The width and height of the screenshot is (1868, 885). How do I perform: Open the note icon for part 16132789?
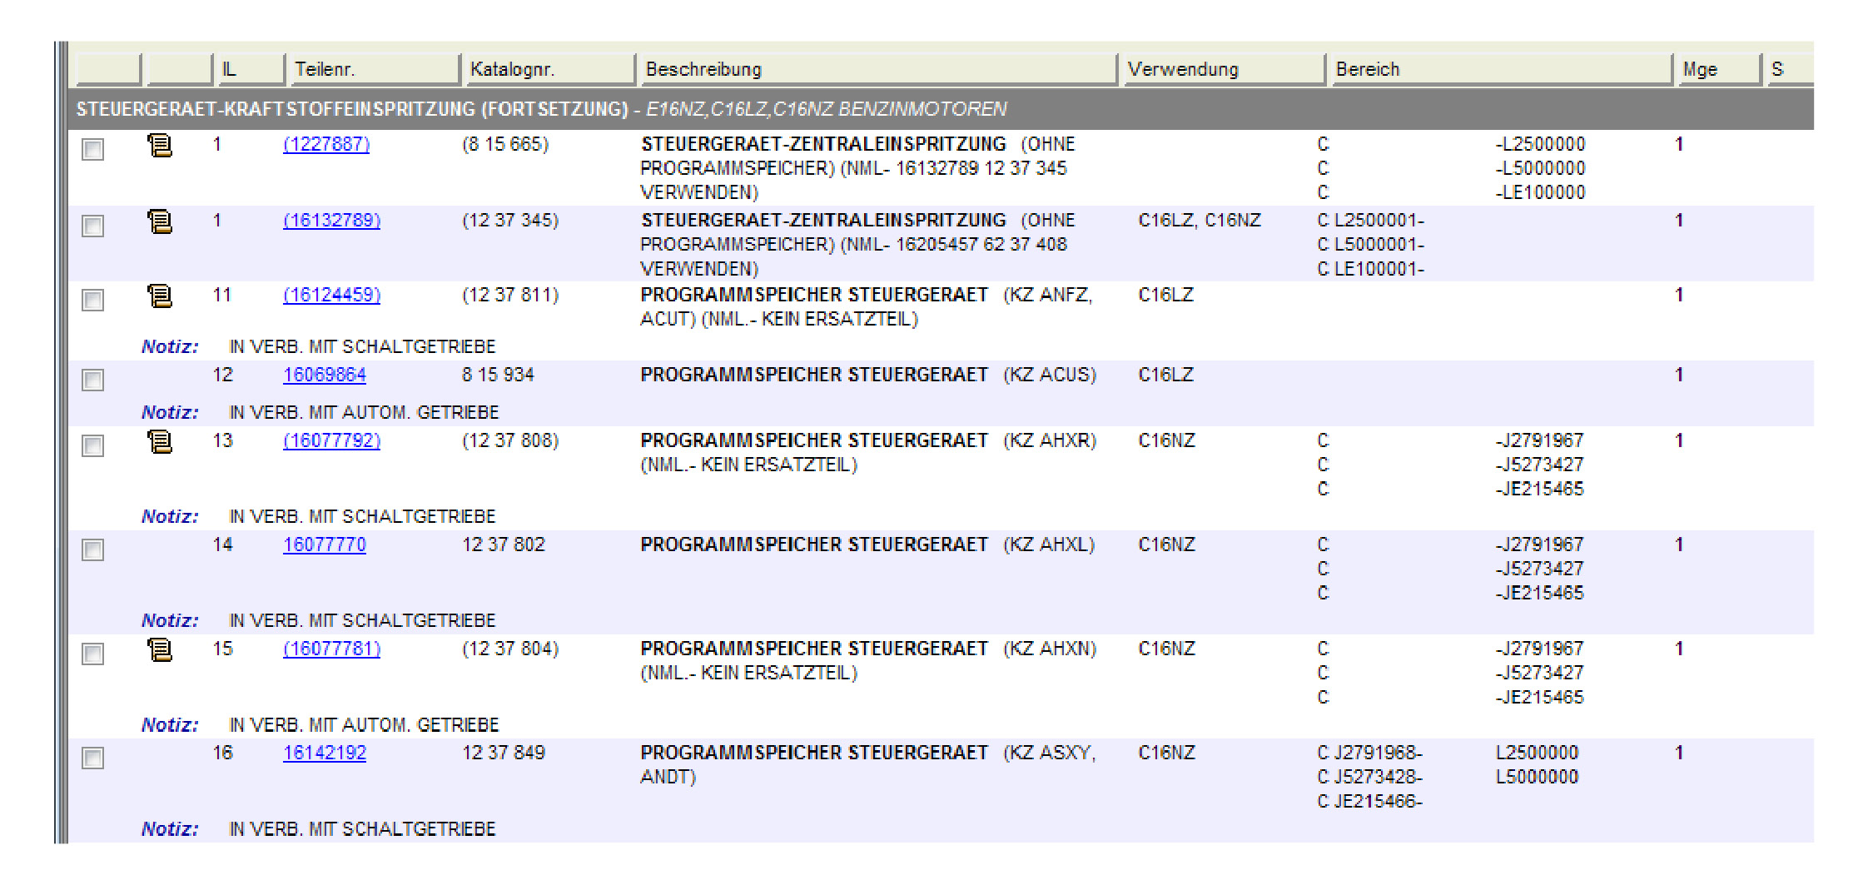[x=159, y=222]
